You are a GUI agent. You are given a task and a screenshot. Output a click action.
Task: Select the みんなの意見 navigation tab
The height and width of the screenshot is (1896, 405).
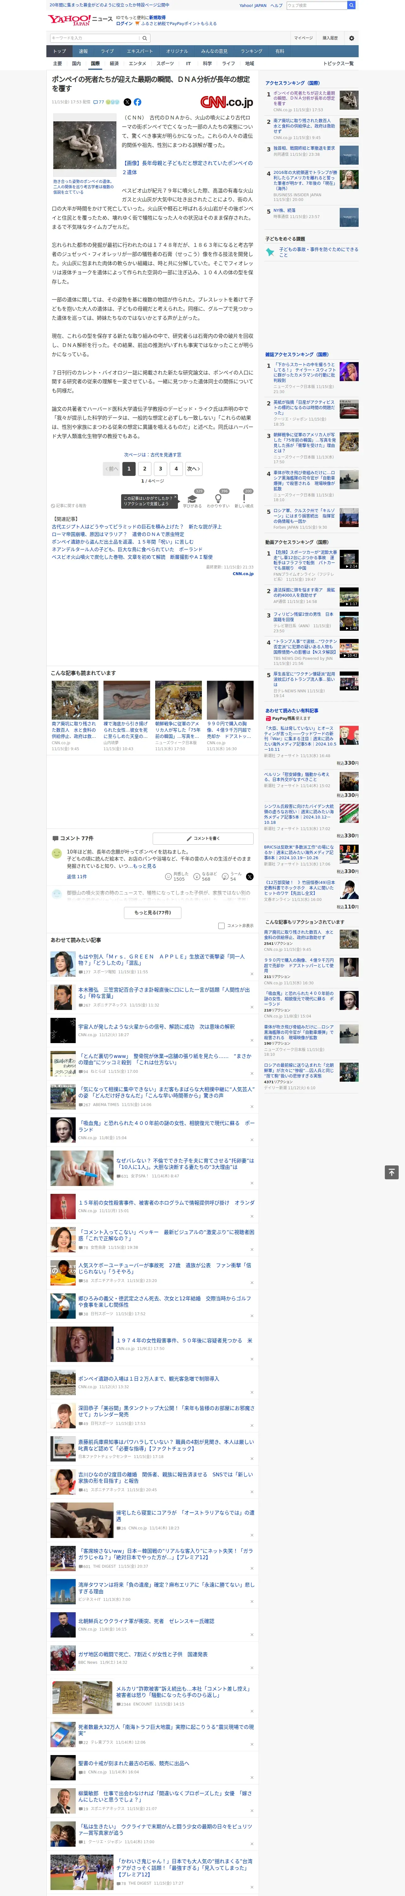click(x=214, y=52)
